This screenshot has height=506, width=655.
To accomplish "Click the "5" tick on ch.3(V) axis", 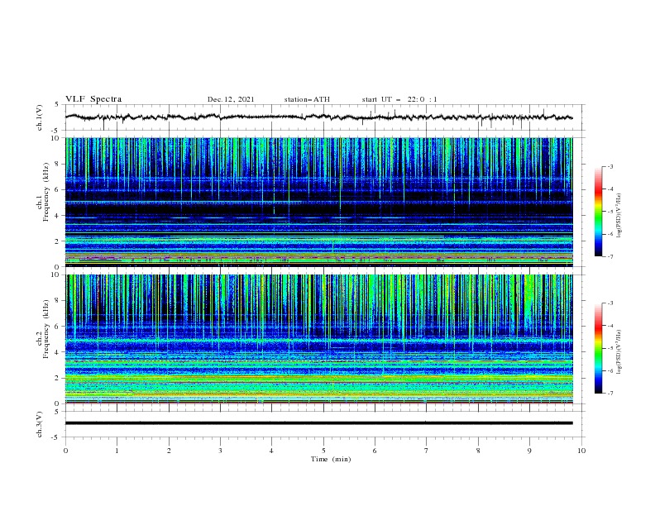I will tap(57, 412).
